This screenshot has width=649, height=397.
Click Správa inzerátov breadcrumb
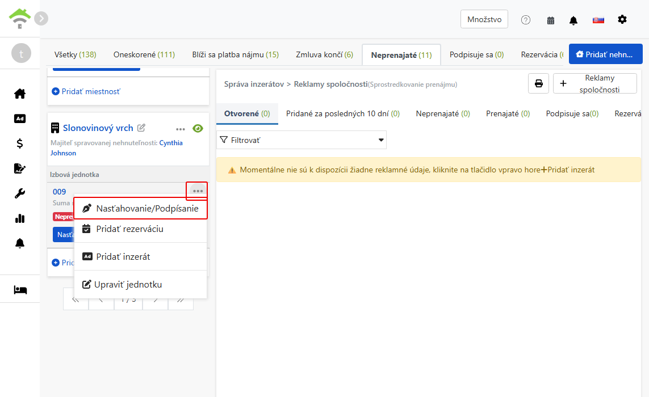click(254, 84)
